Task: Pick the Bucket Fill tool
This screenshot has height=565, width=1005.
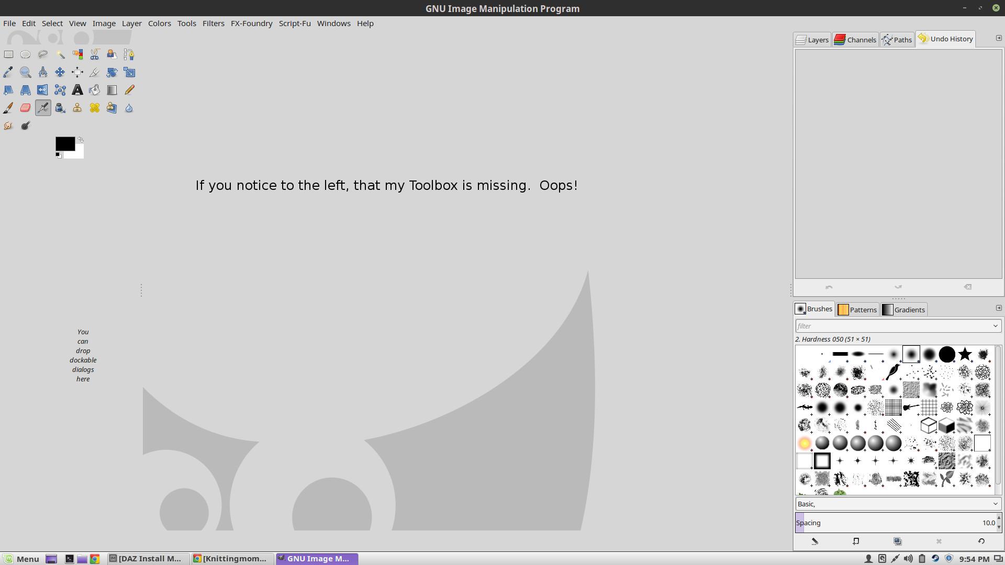Action: [x=95, y=90]
